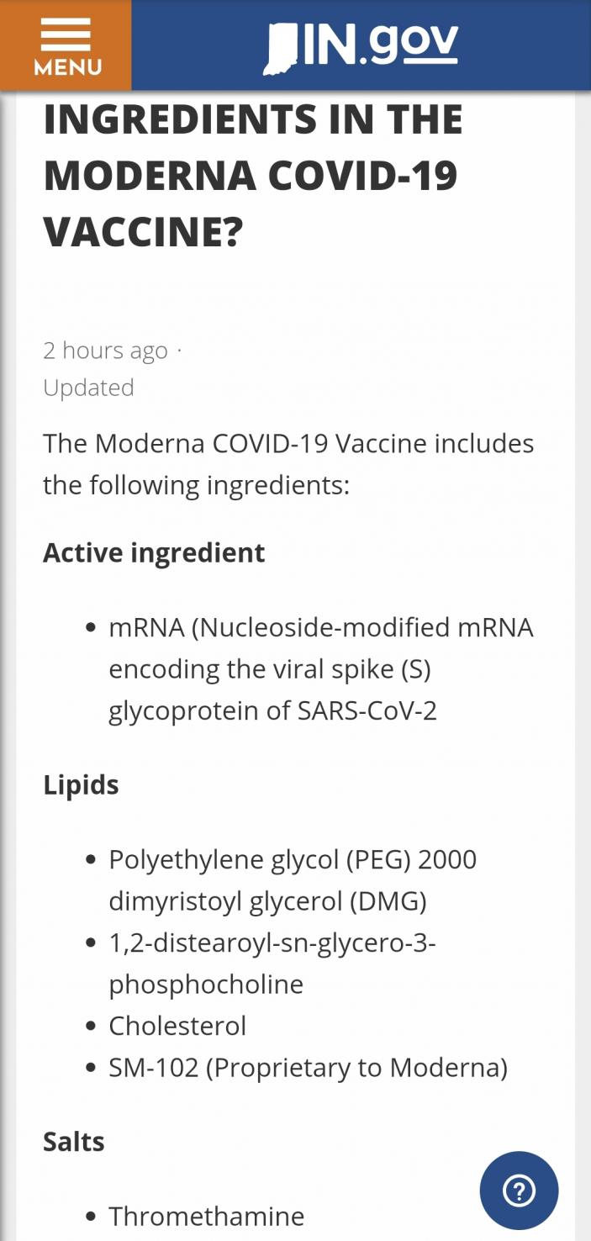Click the "glycoprotein of SARS-CoV-2" text line

pyautogui.click(x=272, y=711)
